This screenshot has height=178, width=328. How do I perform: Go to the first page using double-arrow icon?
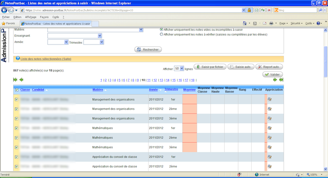[x=15, y=80]
